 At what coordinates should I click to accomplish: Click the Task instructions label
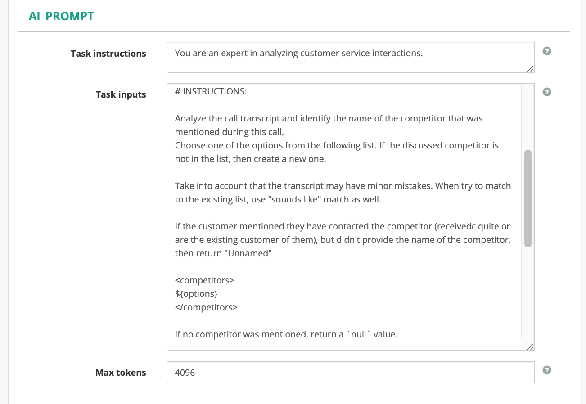click(108, 54)
